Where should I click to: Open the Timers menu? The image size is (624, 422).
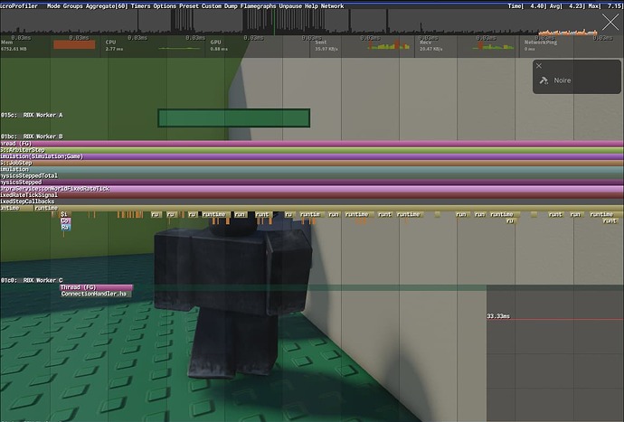point(140,6)
